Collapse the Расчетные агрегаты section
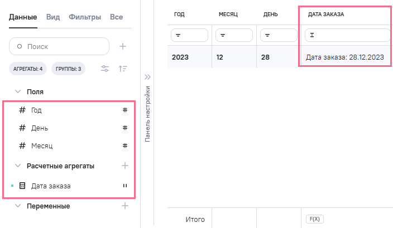This screenshot has width=393, height=228. click(18, 166)
